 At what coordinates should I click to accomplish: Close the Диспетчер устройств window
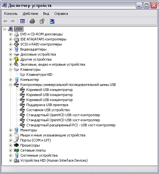pyautogui.click(x=154, y=5)
